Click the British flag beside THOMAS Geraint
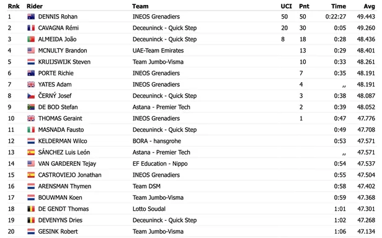The image size is (382, 238). (31, 118)
